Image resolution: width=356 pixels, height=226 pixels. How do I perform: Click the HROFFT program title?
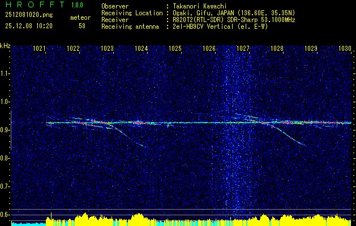tap(35, 5)
